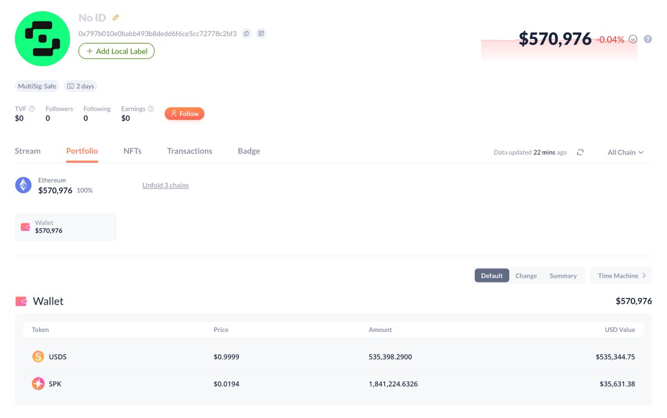This screenshot has height=418, width=667.
Task: Select the Wallet summary card
Action: (66, 227)
